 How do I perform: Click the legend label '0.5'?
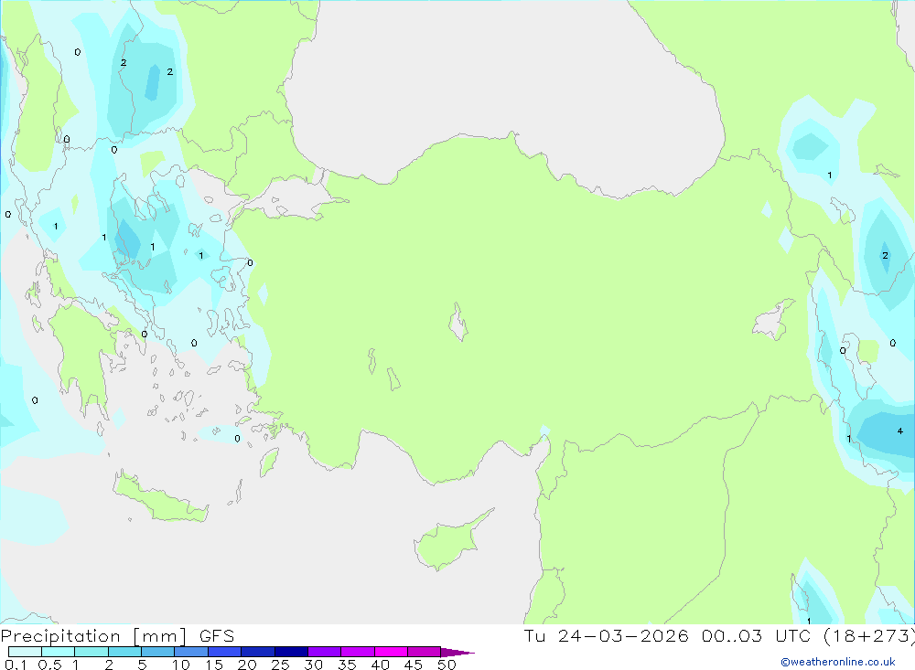coord(49,665)
